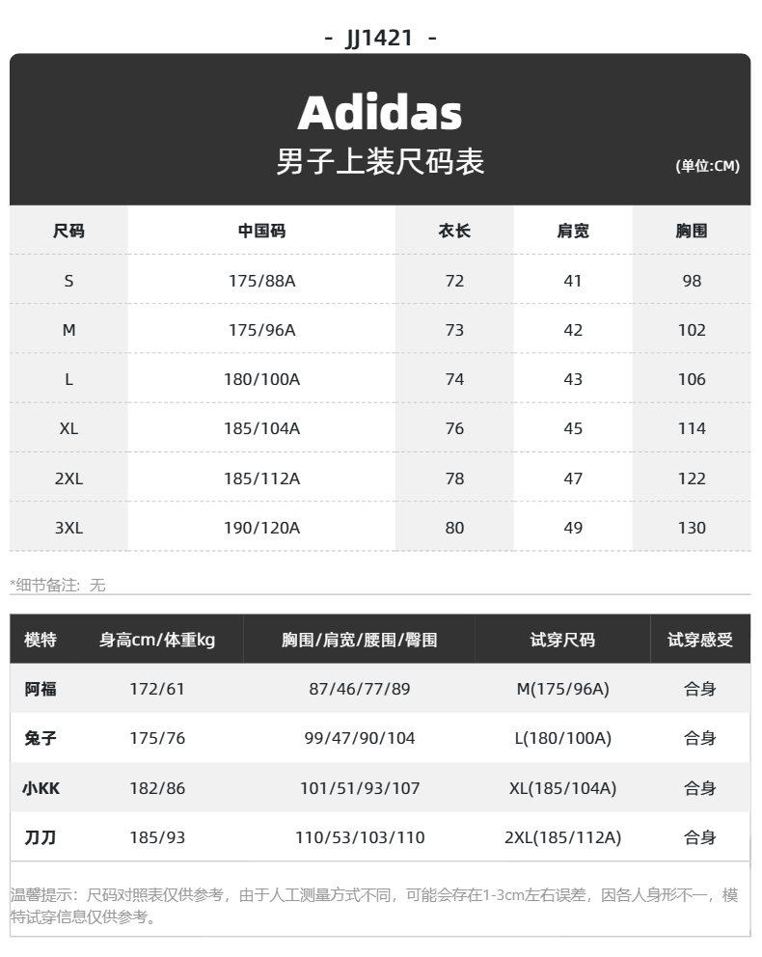Click the 试穿尺码 header in model table
The height and width of the screenshot is (957, 762).
coord(562,640)
